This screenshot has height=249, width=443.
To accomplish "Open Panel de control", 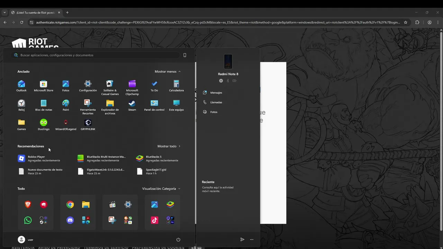I will coord(154,105).
